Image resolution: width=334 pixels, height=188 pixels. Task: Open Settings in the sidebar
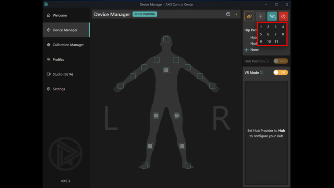click(x=59, y=89)
